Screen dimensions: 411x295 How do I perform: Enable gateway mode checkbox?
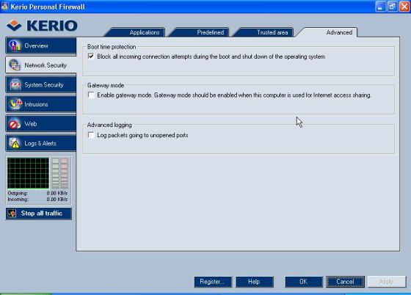coord(91,95)
